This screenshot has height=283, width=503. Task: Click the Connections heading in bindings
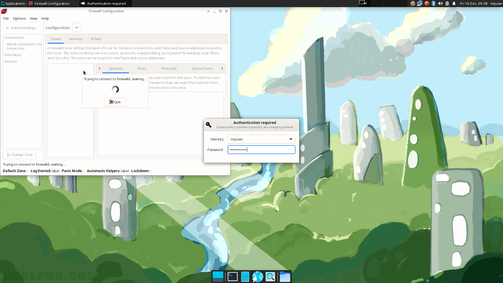(14, 37)
